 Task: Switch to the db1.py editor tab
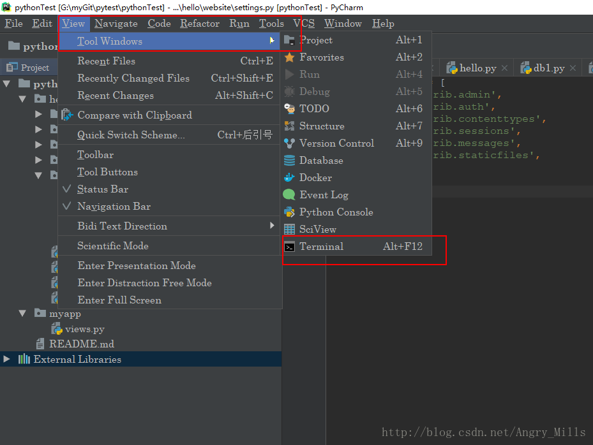click(549, 68)
